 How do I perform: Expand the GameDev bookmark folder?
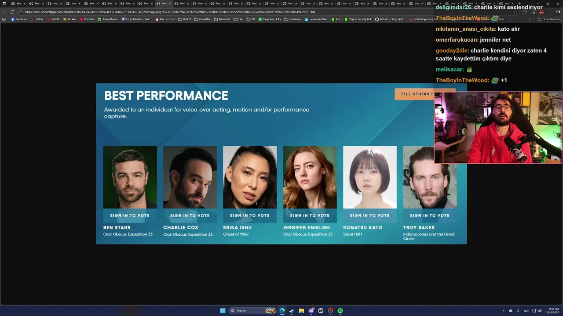pyautogui.click(x=203, y=19)
